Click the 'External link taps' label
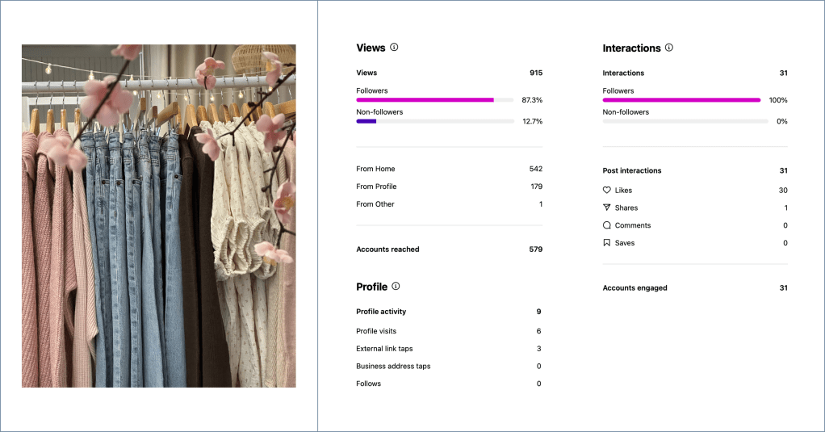Screen dimensions: 825x432 384,348
